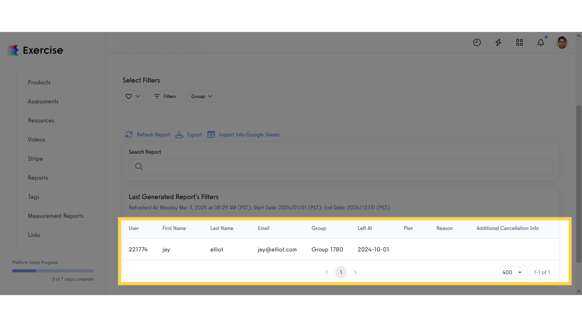This screenshot has height=327, width=582.
Task: Click 2 of 7 steps complete text
Action: (73, 279)
